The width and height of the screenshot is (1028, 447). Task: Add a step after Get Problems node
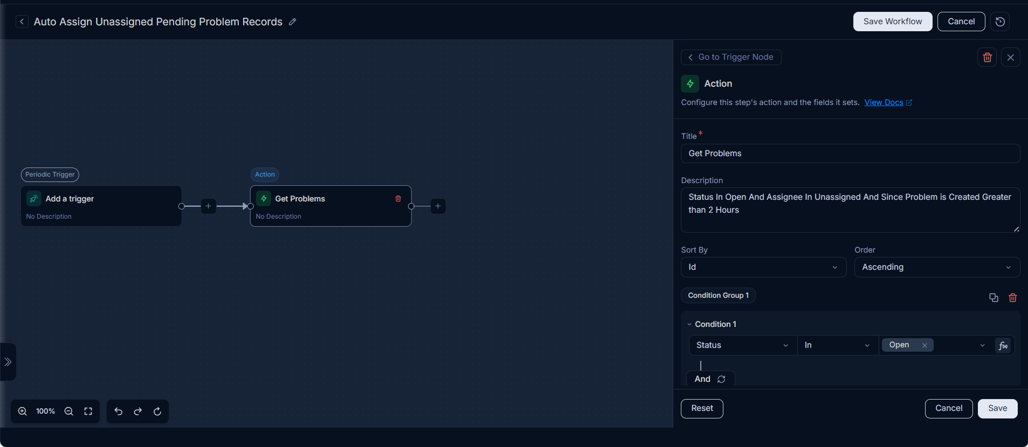pyautogui.click(x=438, y=206)
